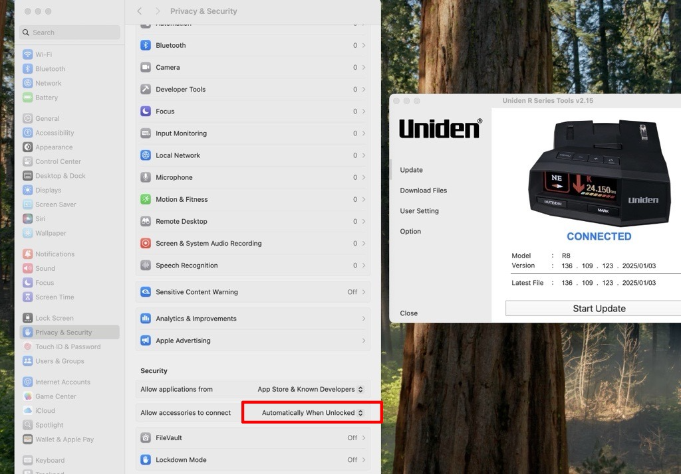Select Wallpaper icon in sidebar
681x474 pixels.
[x=28, y=233]
